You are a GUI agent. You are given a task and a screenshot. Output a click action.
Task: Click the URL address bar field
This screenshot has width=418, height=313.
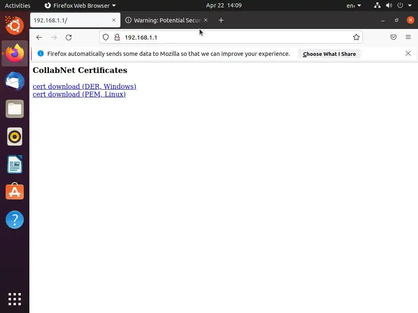231,37
